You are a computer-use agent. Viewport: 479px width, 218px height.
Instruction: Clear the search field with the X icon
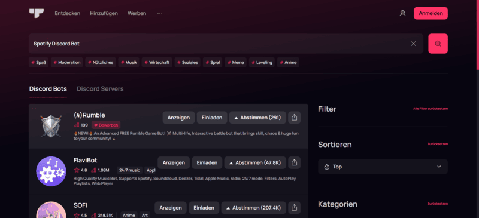click(x=413, y=44)
